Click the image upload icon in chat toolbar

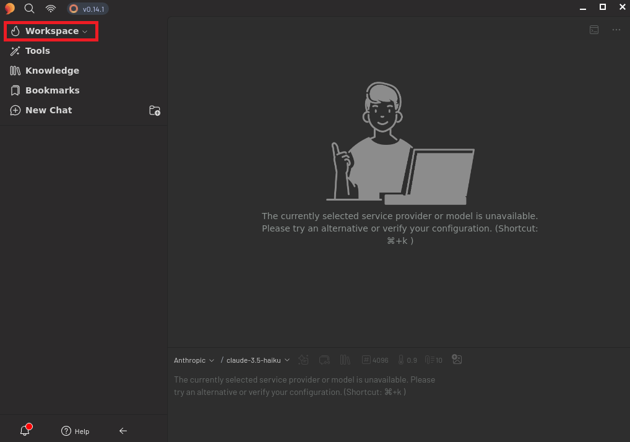point(457,360)
